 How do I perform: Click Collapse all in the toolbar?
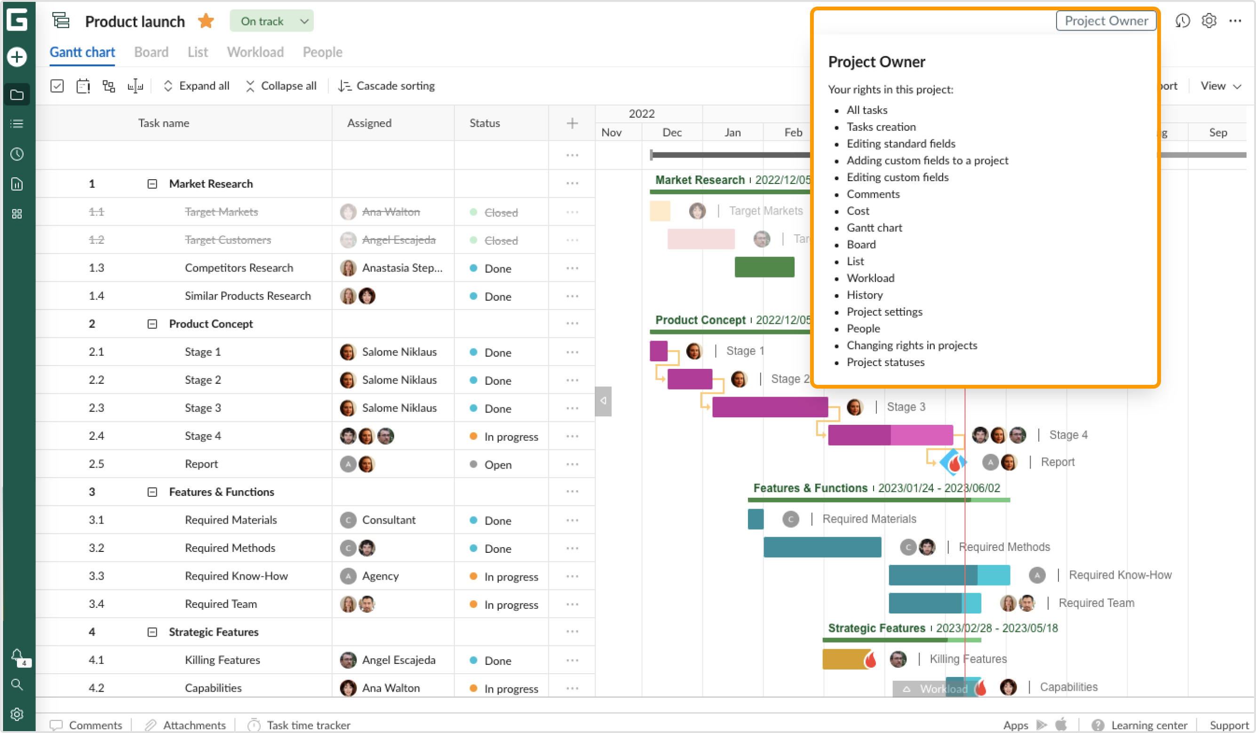pos(281,85)
